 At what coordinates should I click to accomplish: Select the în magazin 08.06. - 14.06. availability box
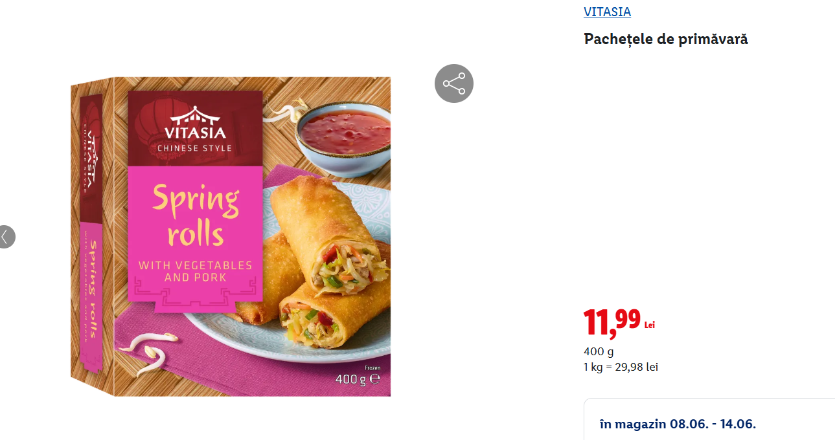[709, 419]
